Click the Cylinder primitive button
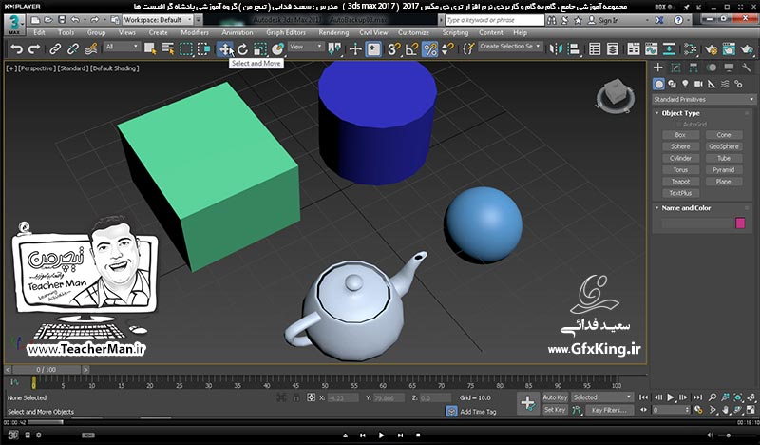Screen dimensions: 760x445 tap(680, 158)
